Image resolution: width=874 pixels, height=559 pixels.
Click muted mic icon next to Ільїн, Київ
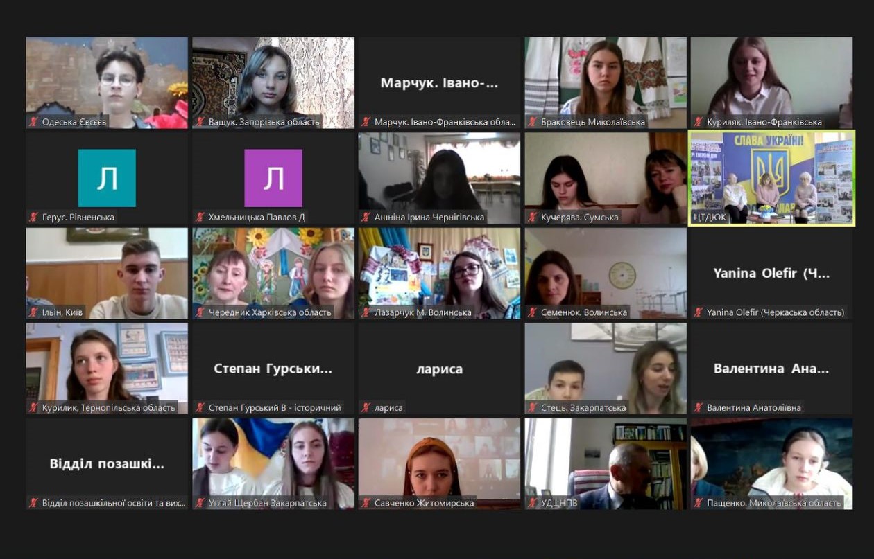(x=33, y=312)
